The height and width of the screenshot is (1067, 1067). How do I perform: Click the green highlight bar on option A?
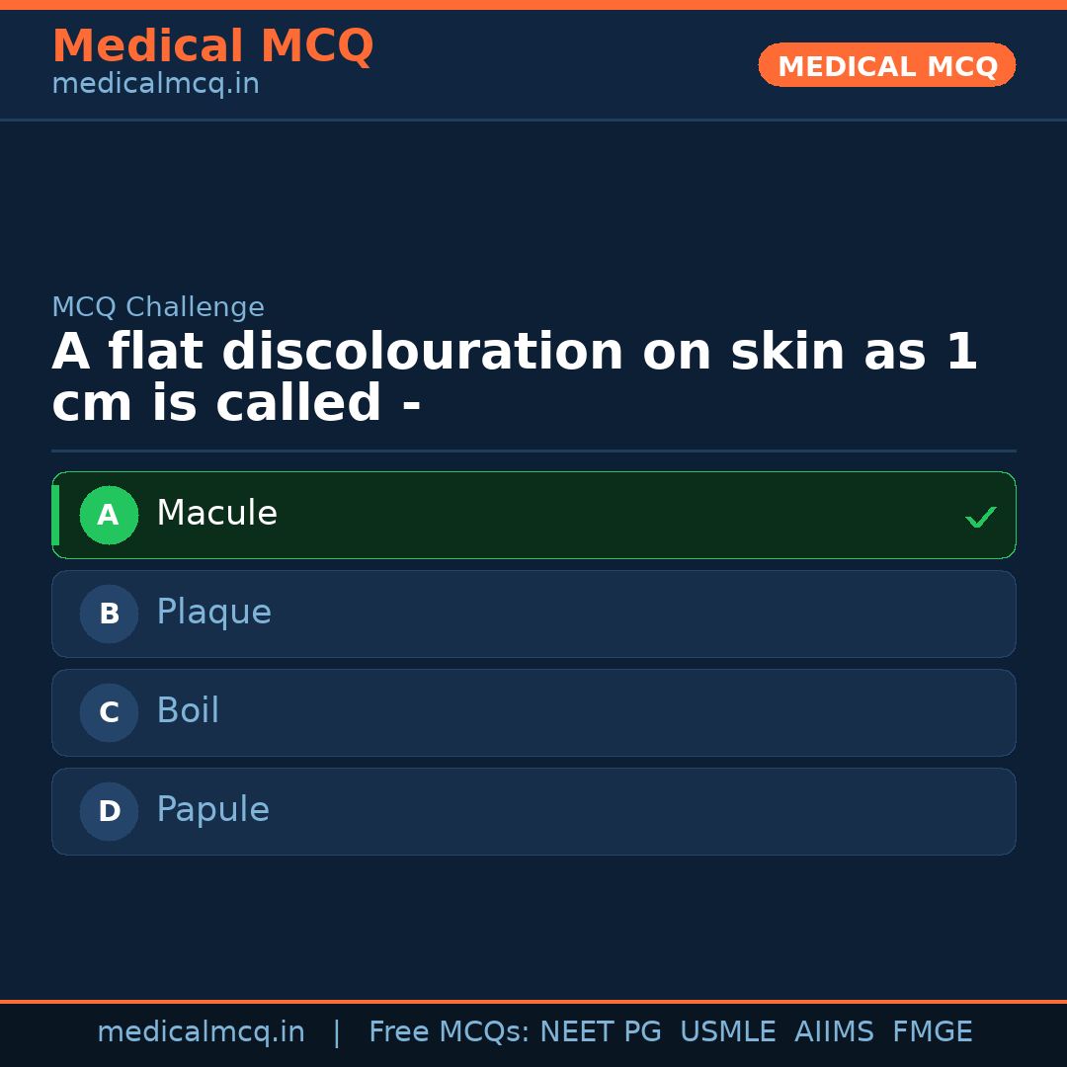56,515
